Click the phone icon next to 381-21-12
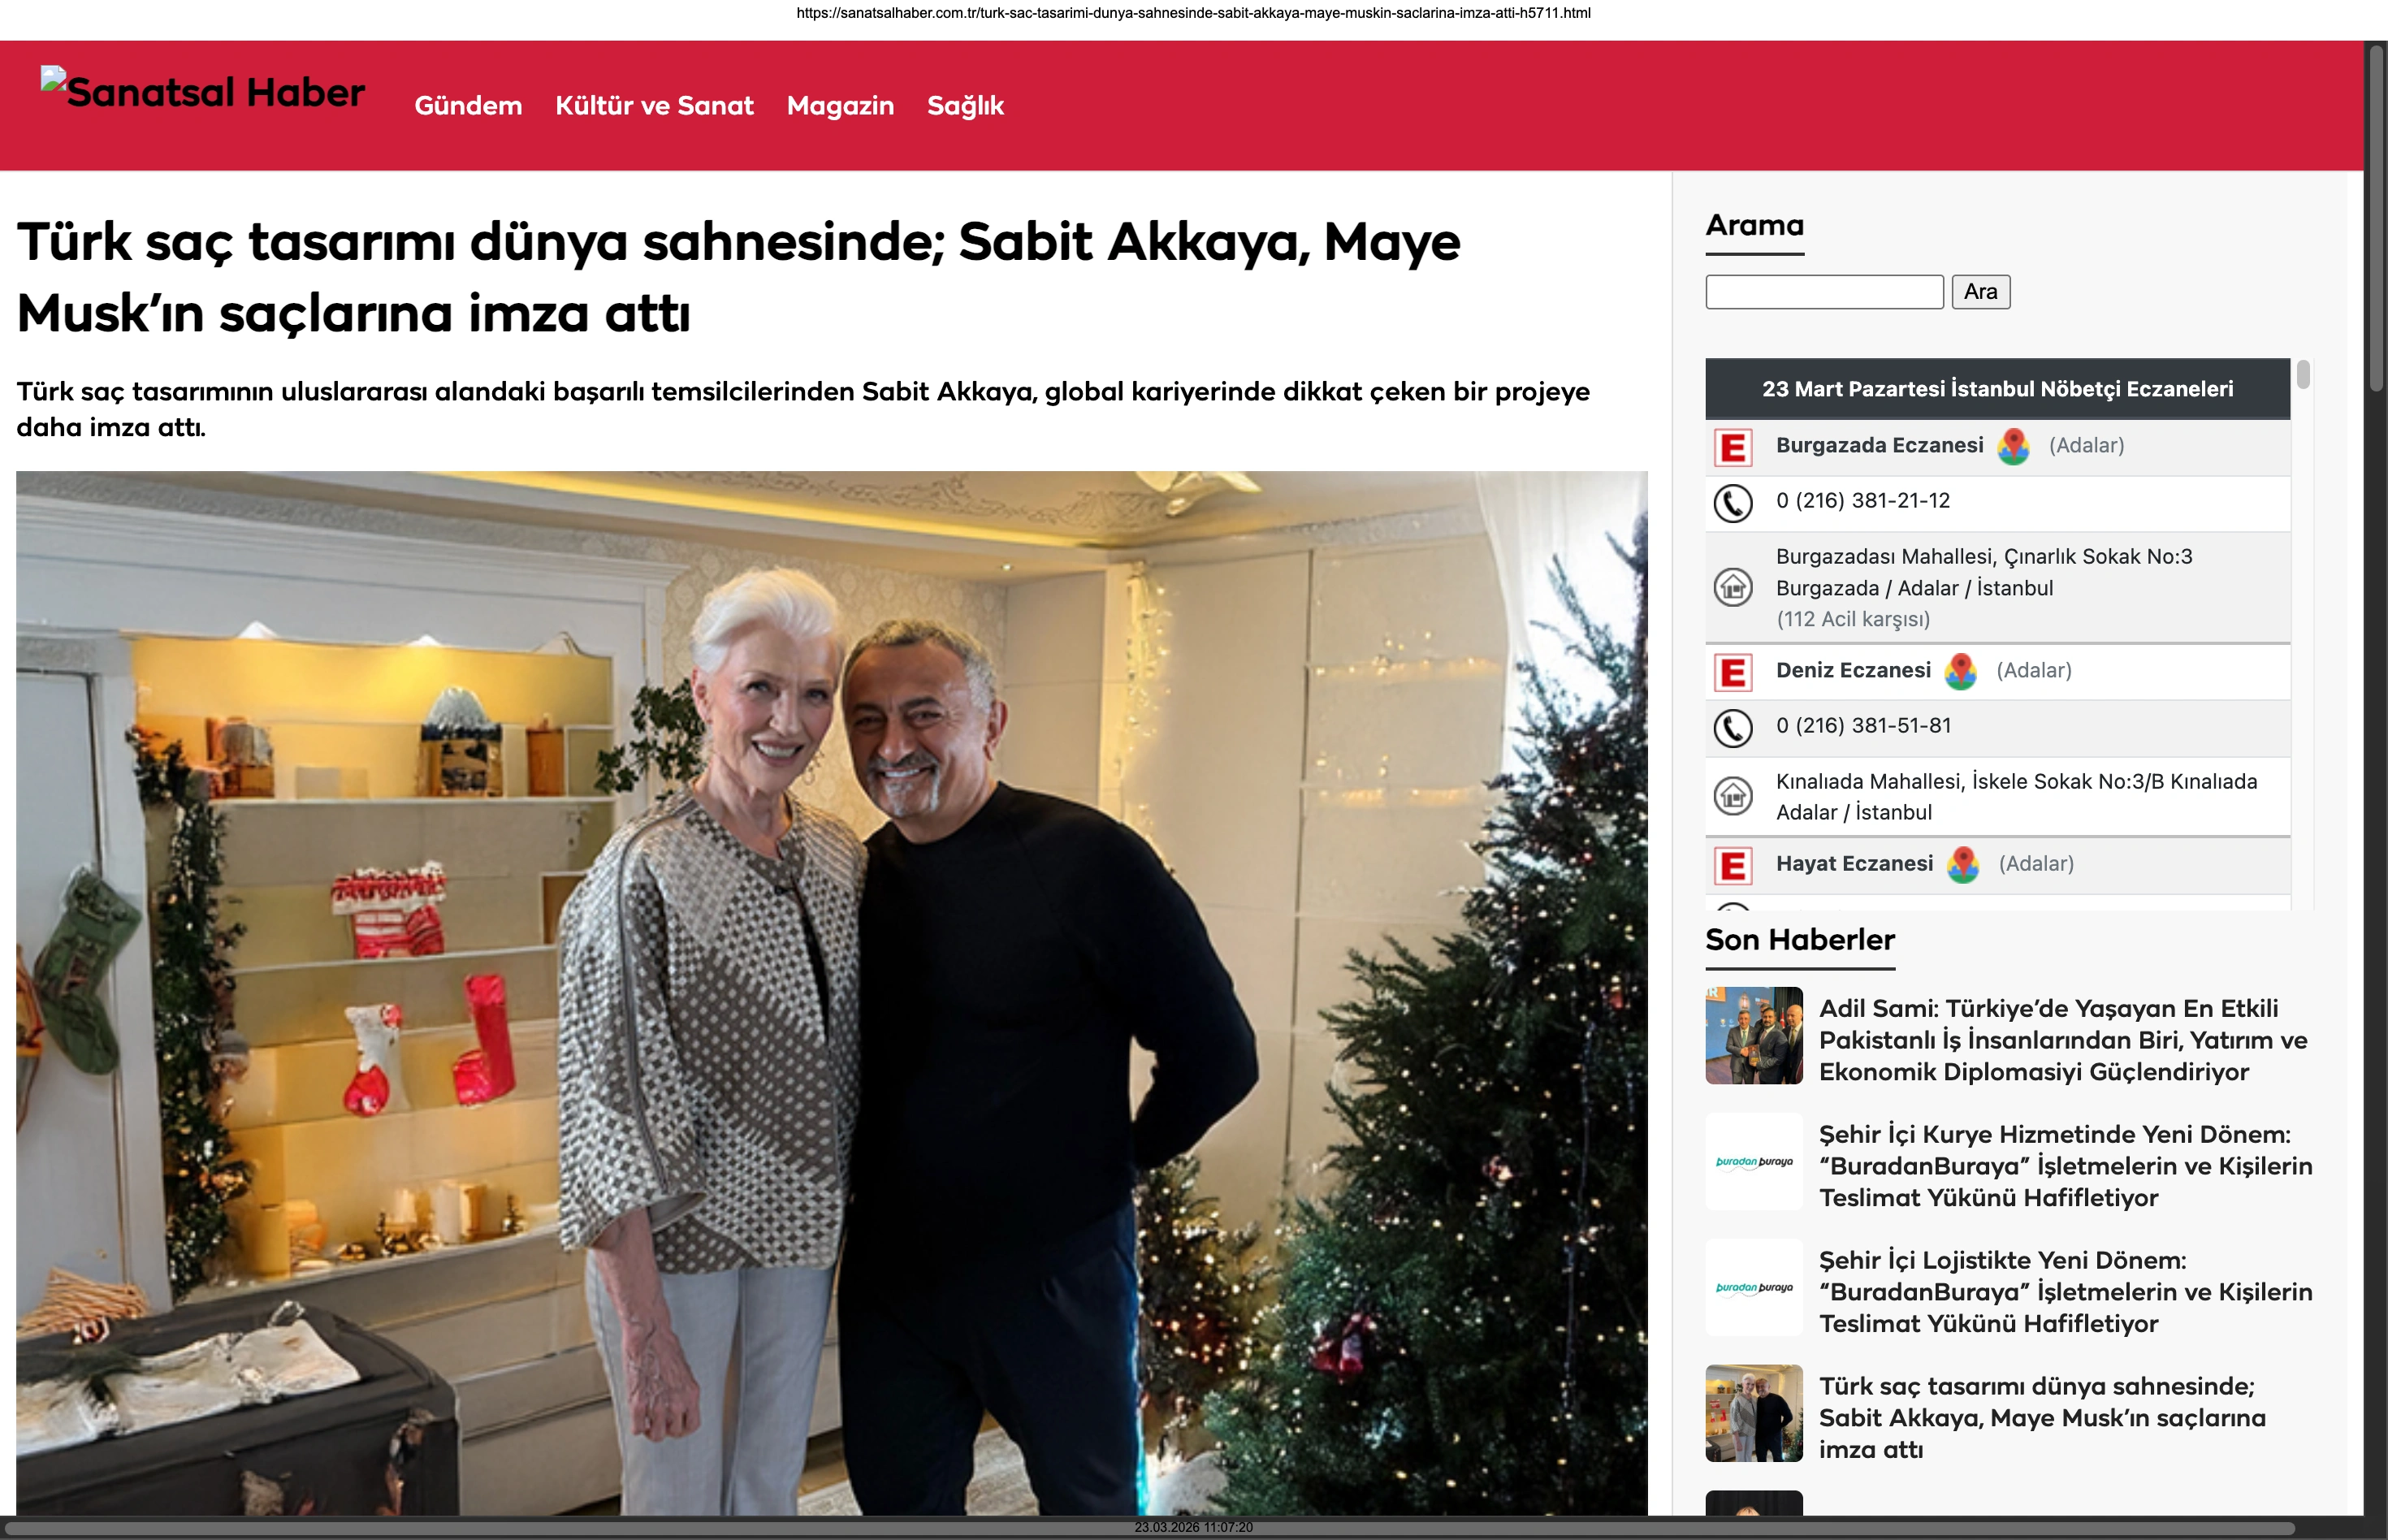The height and width of the screenshot is (1540, 2388). pyautogui.click(x=1733, y=503)
